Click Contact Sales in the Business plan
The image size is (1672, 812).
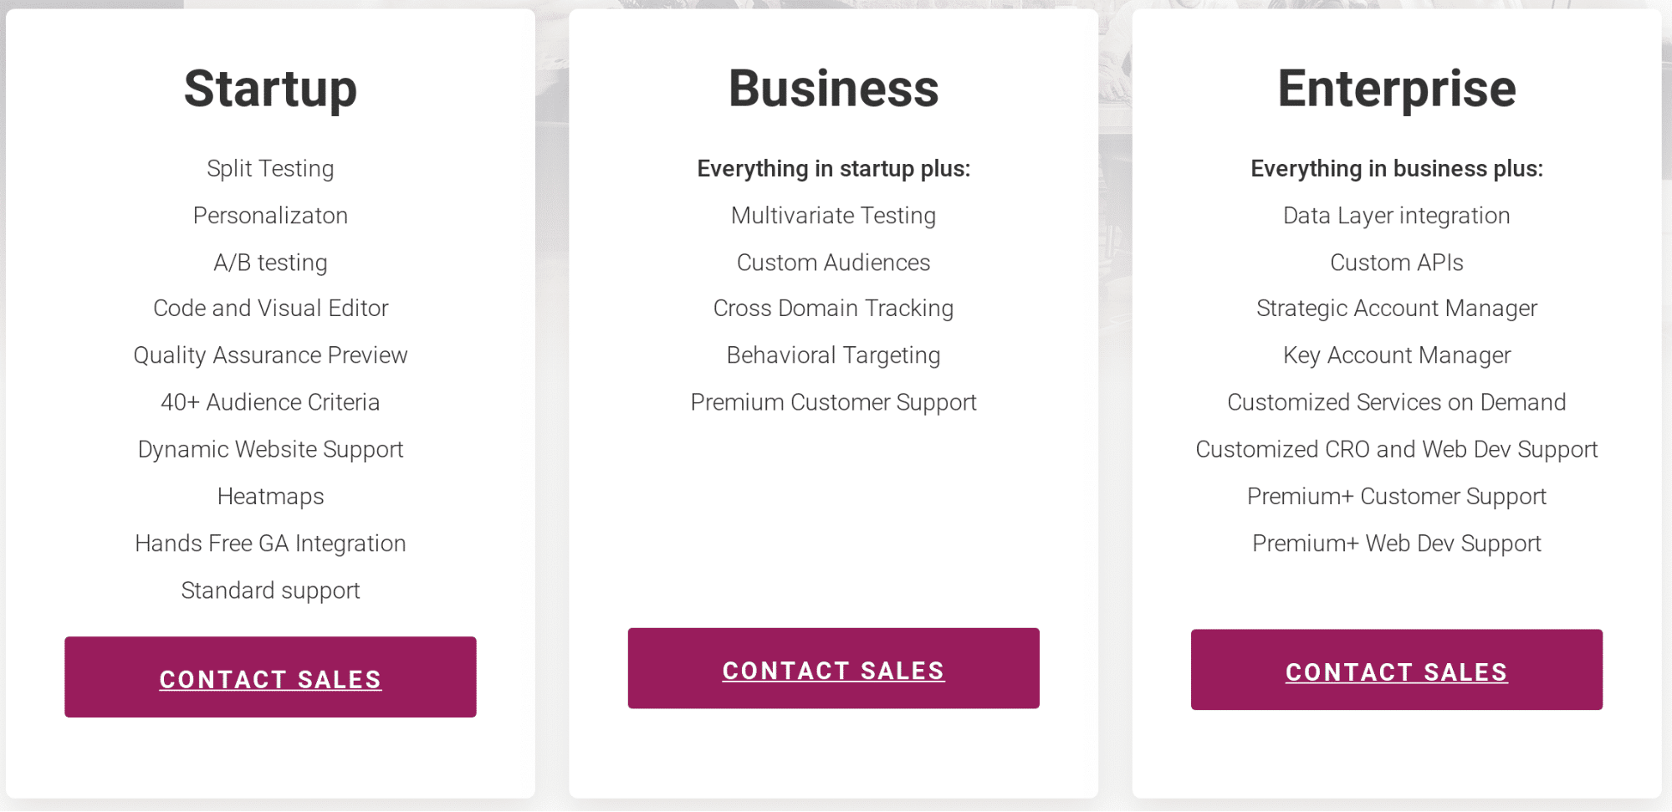point(834,669)
